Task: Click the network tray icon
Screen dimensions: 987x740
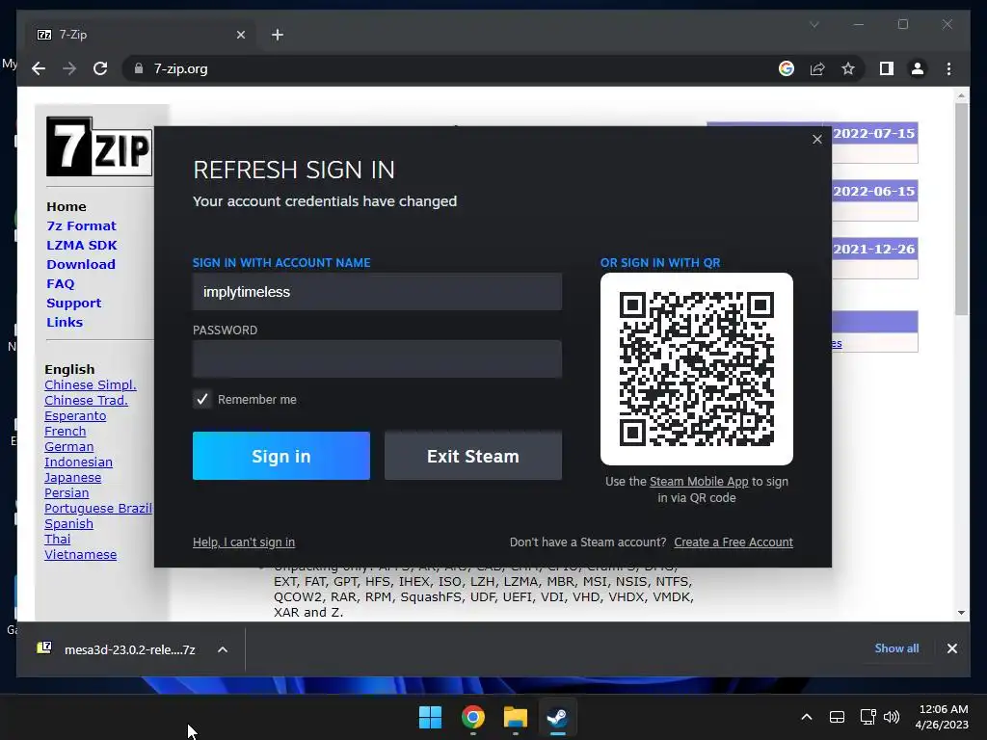Action: [x=868, y=717]
